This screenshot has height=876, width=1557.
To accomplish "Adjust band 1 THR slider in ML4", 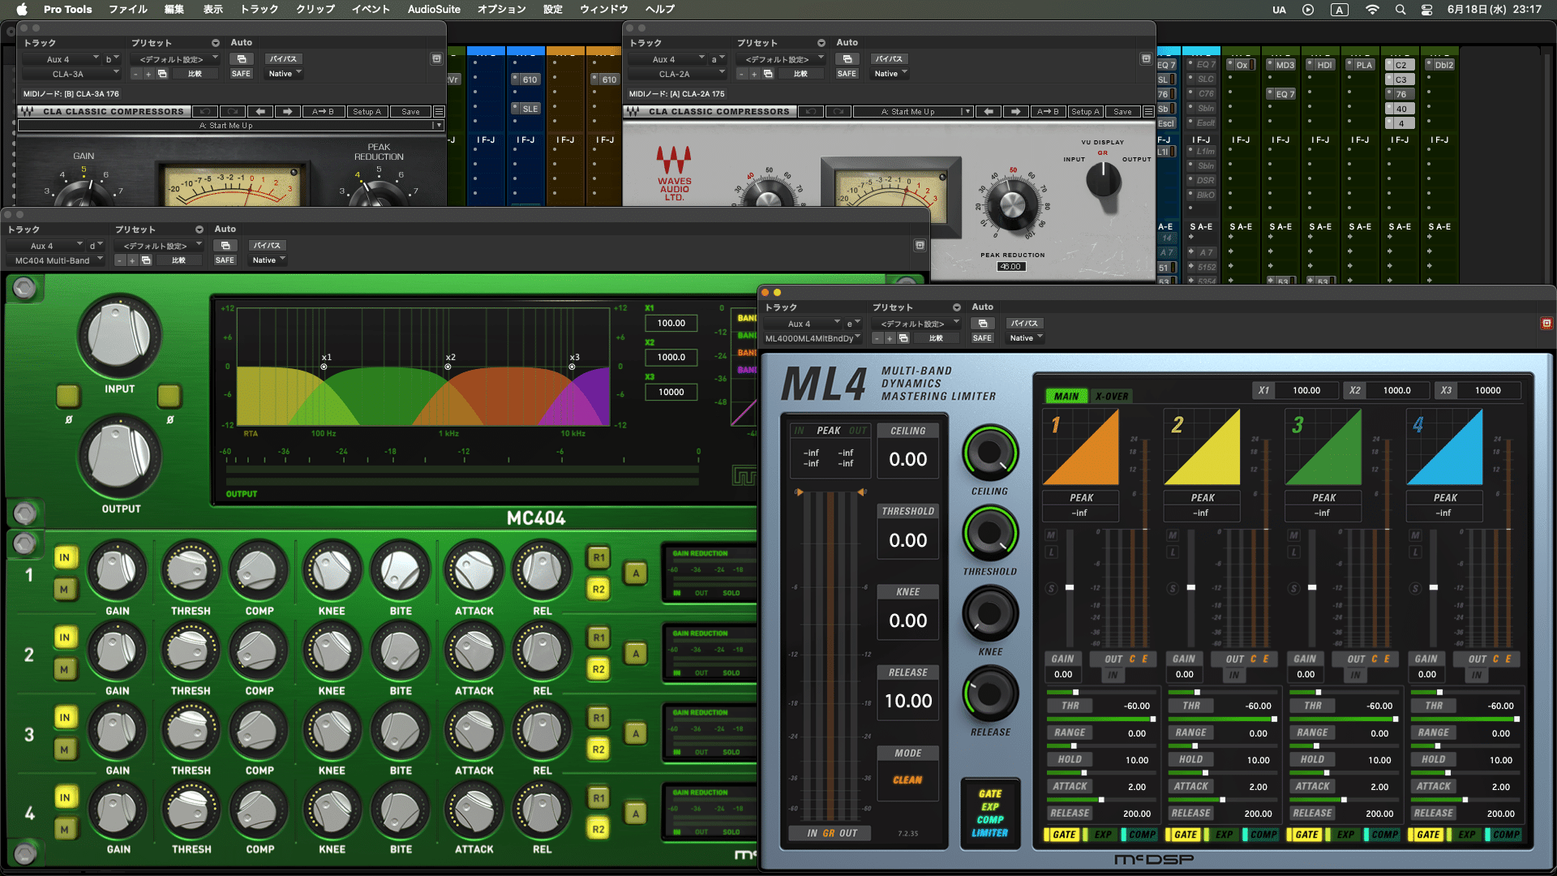I will pos(1100,693).
